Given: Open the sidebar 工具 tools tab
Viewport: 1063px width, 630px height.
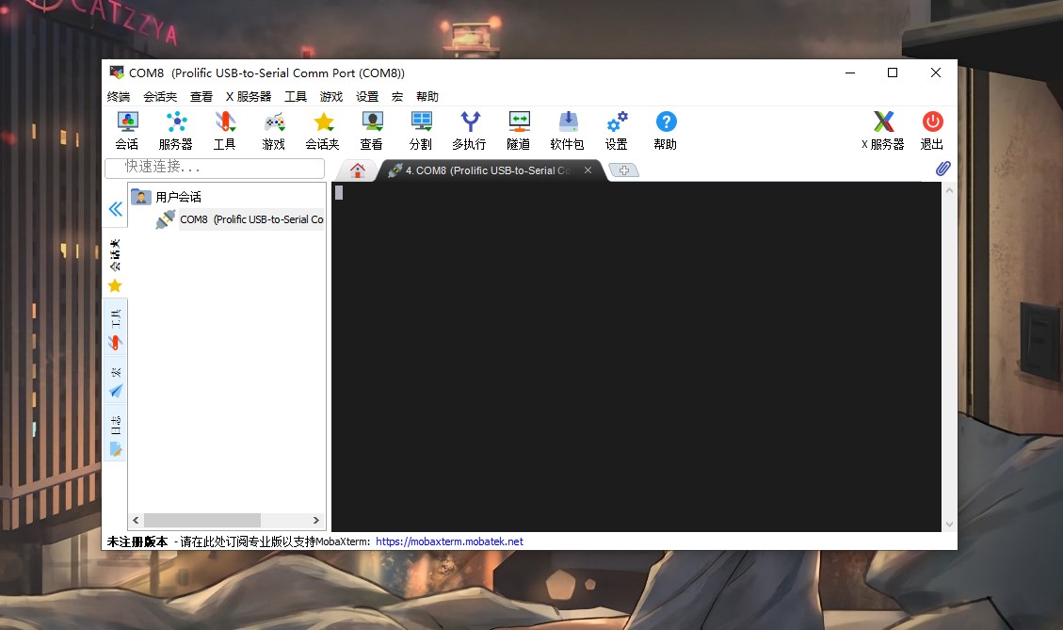Looking at the screenshot, I should [115, 330].
